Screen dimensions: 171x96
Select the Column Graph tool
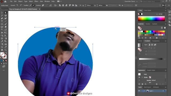[x=6, y=44]
